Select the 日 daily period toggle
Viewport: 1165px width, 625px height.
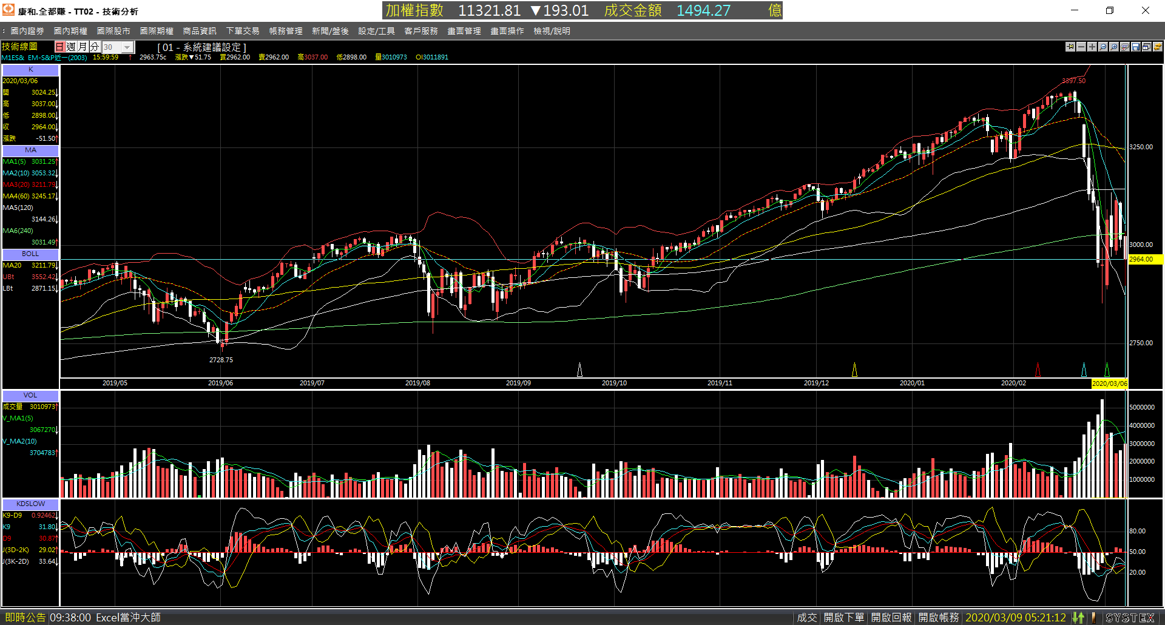pyautogui.click(x=59, y=47)
